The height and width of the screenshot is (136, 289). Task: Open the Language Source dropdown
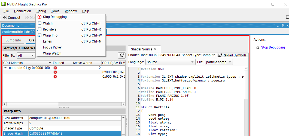tap(170, 62)
